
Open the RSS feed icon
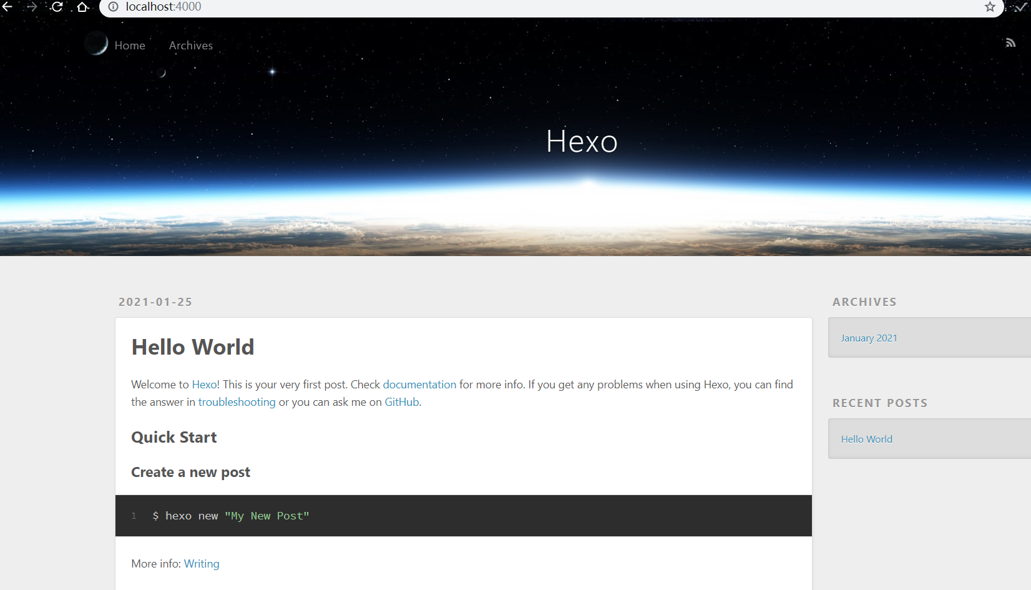click(1010, 43)
